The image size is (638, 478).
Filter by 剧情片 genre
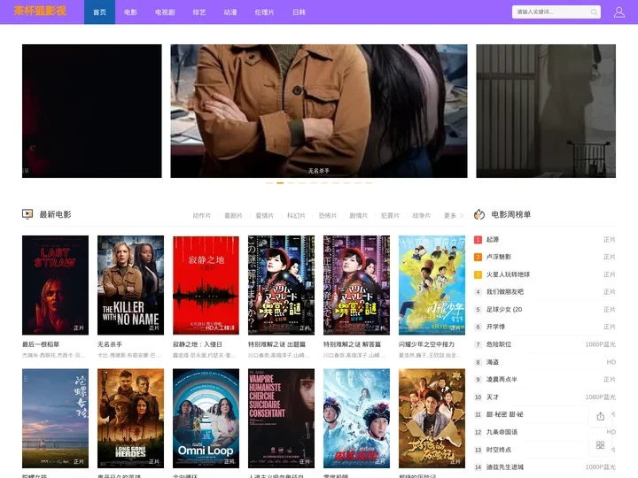pos(359,215)
